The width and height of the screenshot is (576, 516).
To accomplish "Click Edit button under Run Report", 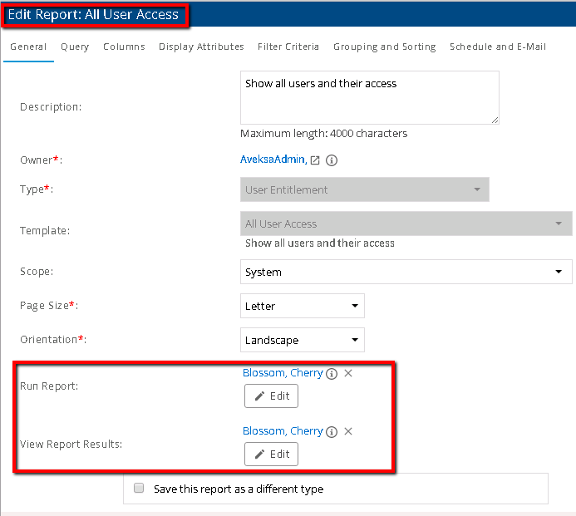I will [x=271, y=396].
